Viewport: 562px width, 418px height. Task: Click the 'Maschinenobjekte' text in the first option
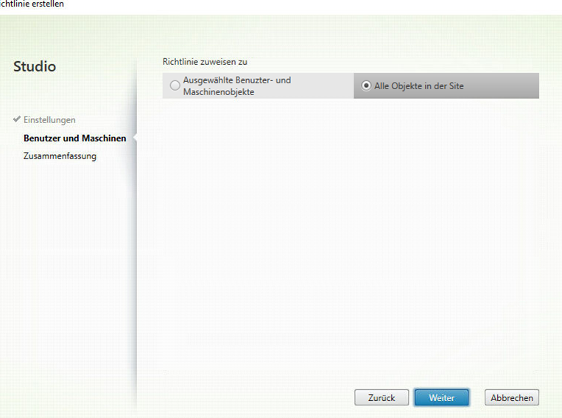click(218, 92)
